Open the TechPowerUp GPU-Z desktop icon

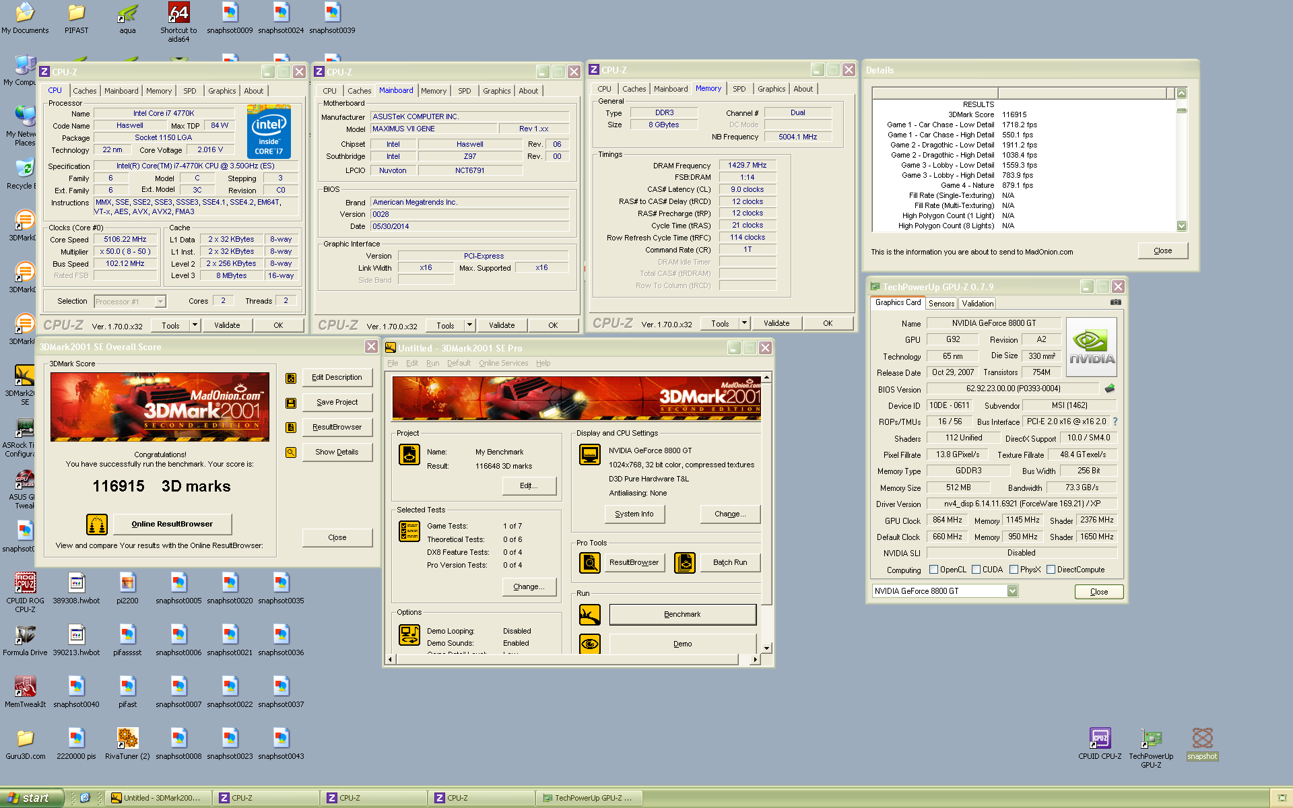coord(1151,747)
